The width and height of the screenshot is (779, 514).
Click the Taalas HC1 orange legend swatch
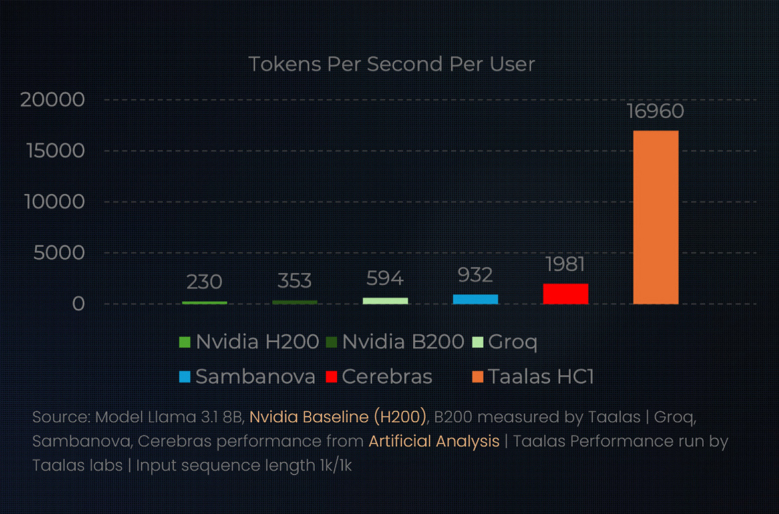(x=477, y=376)
